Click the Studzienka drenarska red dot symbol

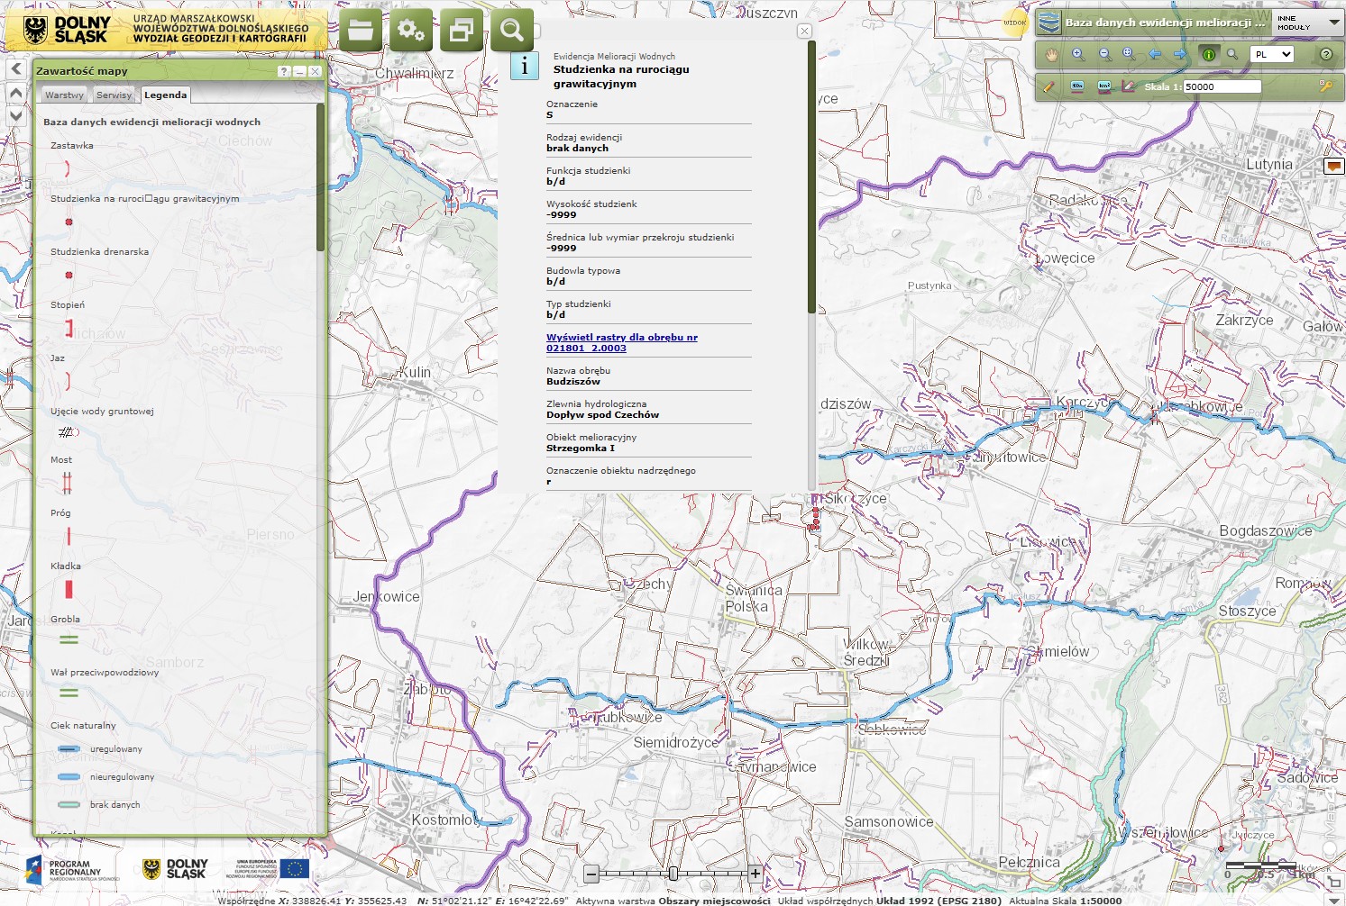pyautogui.click(x=69, y=275)
